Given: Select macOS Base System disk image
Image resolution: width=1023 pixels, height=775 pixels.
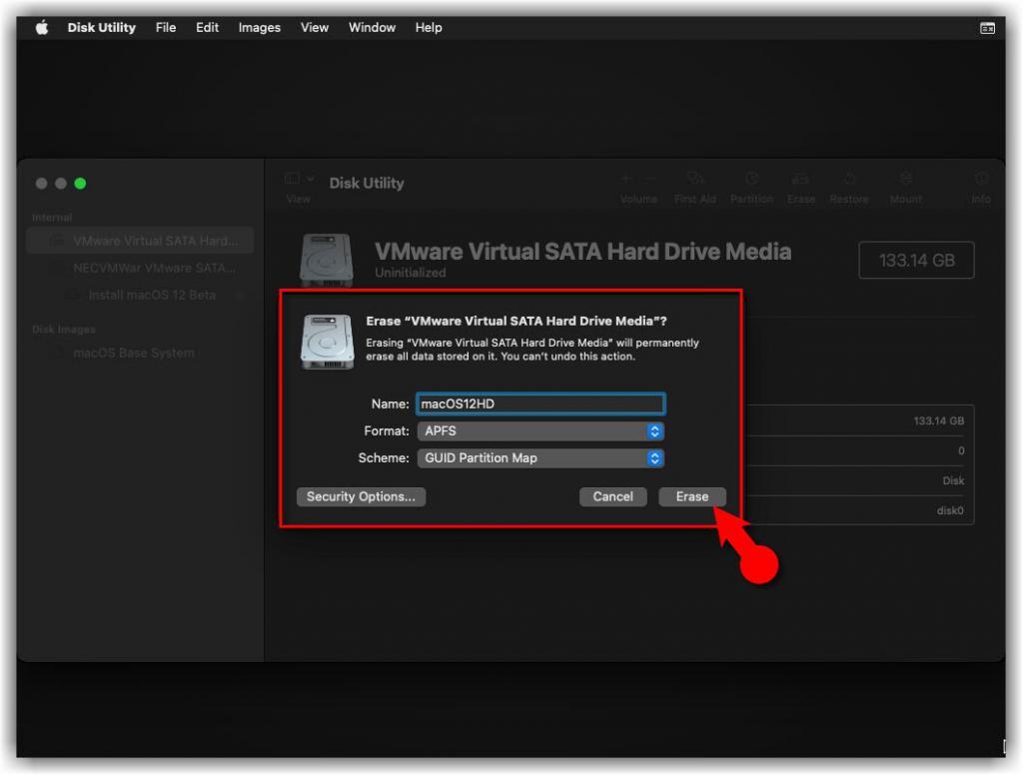Looking at the screenshot, I should pos(140,353).
